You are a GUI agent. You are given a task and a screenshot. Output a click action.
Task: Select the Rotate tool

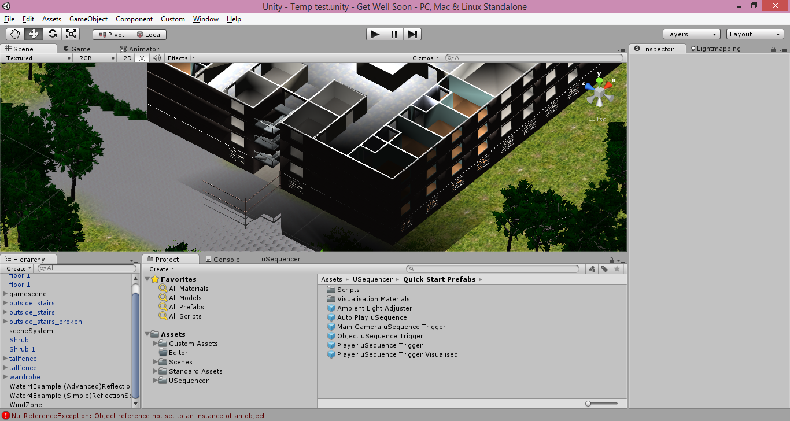[x=53, y=34]
